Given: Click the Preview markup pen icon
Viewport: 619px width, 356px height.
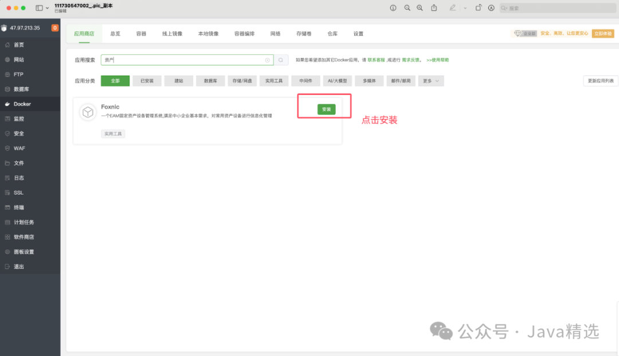Looking at the screenshot, I should (452, 7).
